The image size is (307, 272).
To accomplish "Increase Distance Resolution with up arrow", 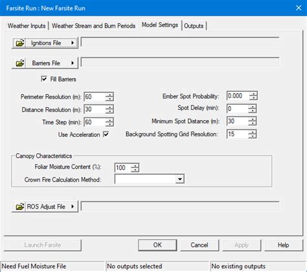I will click(109, 107).
